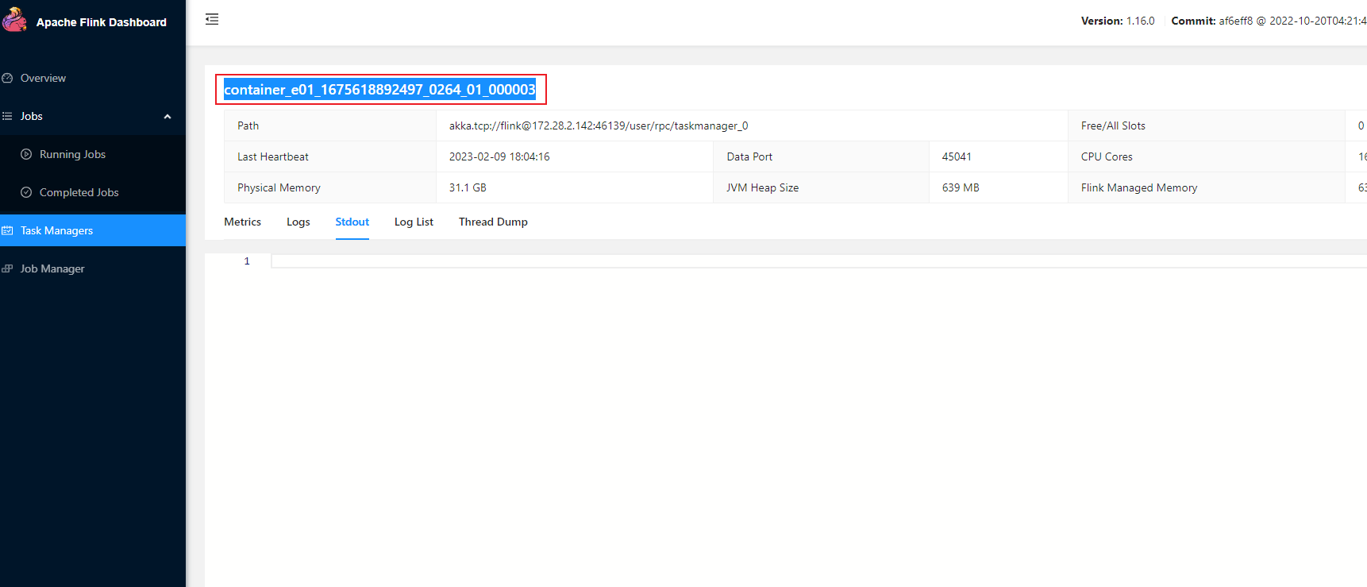Open the Overview page
Screen dimensions: 1367x587
point(43,78)
